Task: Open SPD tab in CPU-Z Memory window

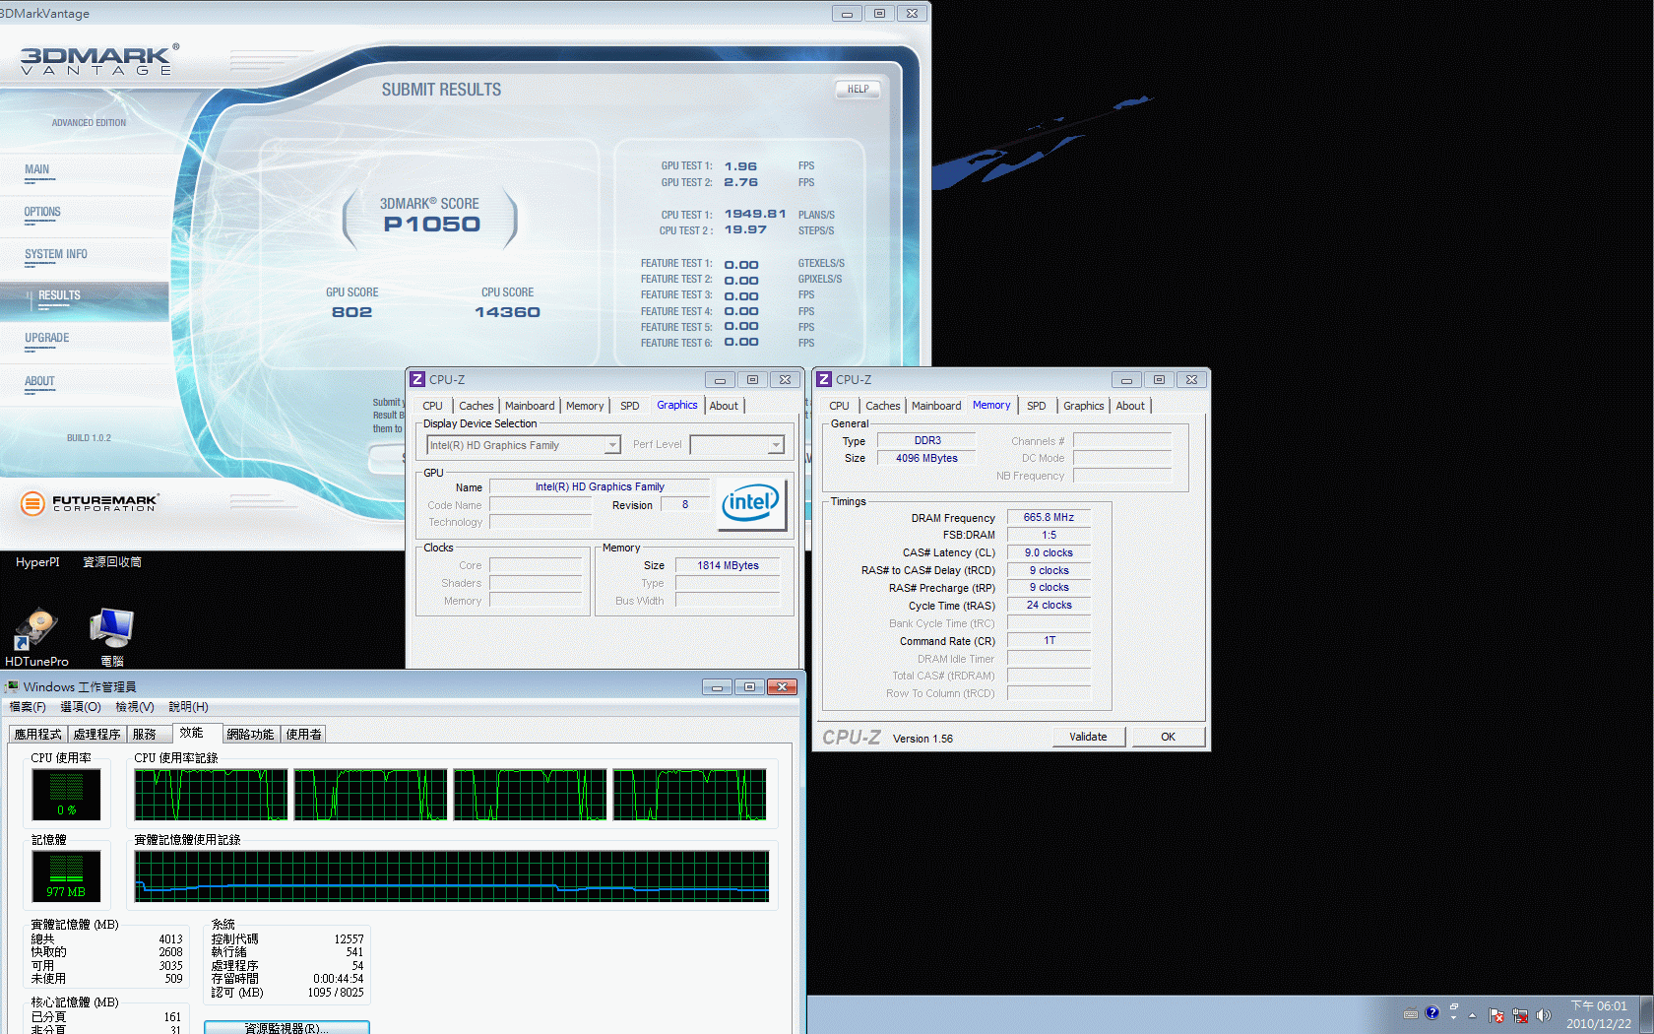Action: [1037, 406]
